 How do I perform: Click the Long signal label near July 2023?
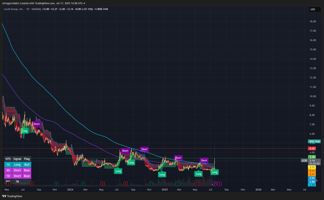point(25,131)
